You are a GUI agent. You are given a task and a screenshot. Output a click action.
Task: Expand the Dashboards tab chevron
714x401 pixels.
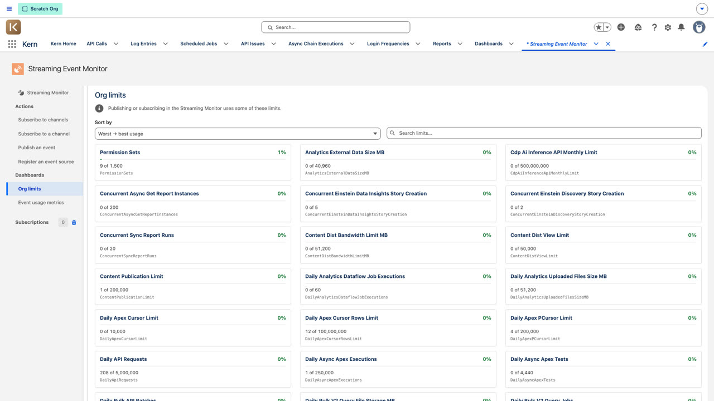511,44
